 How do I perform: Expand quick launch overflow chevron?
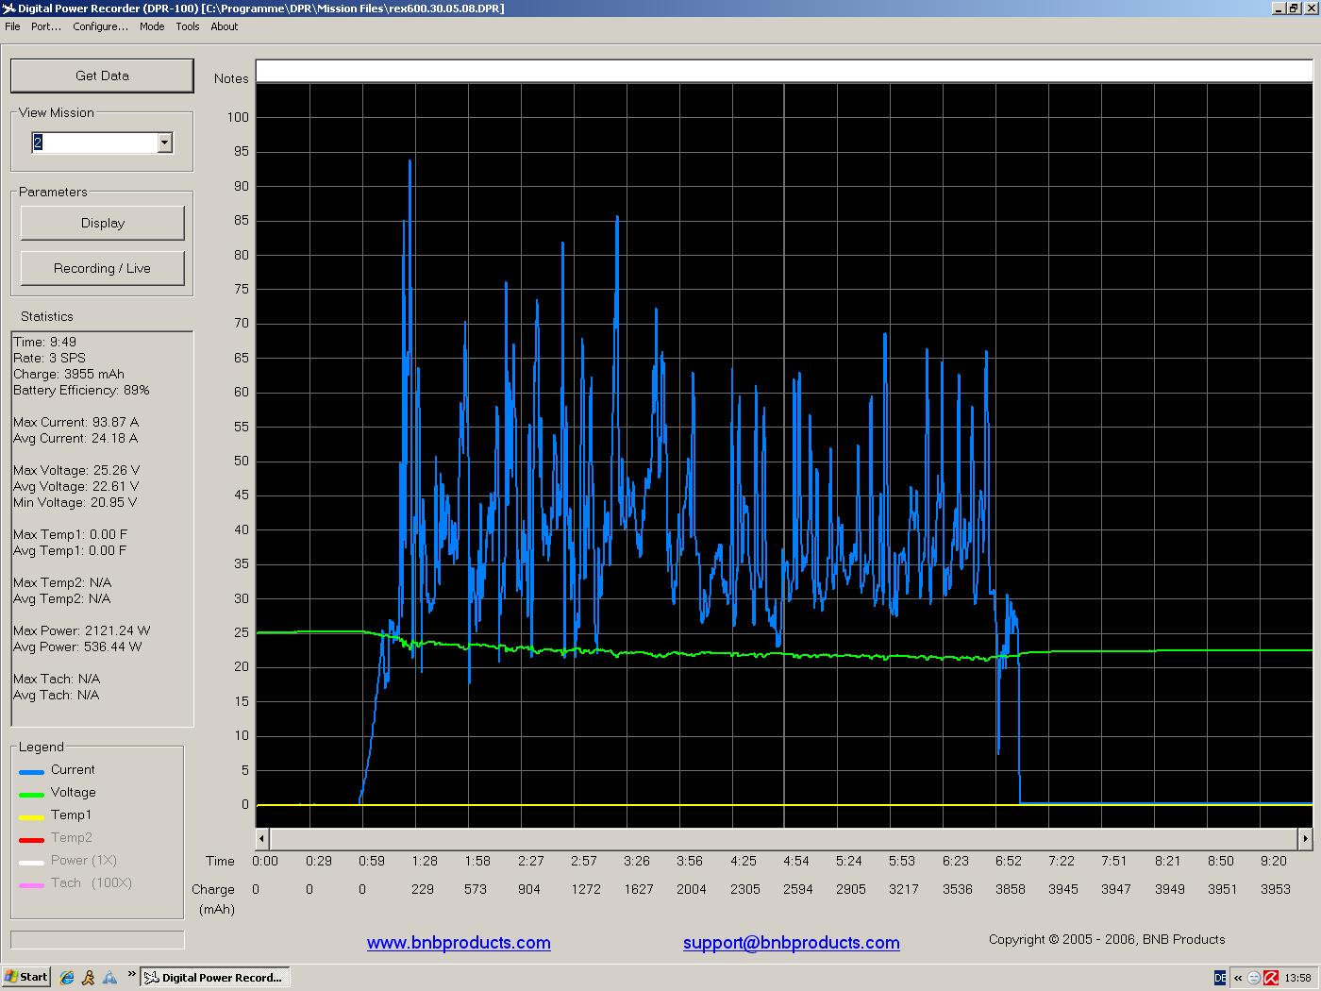point(131,974)
